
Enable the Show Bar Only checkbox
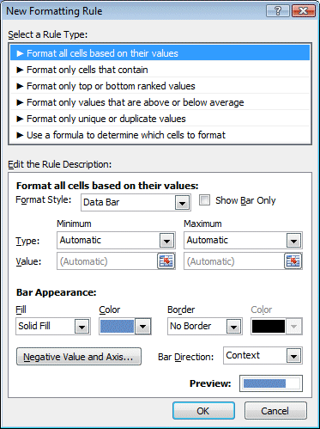(204, 200)
